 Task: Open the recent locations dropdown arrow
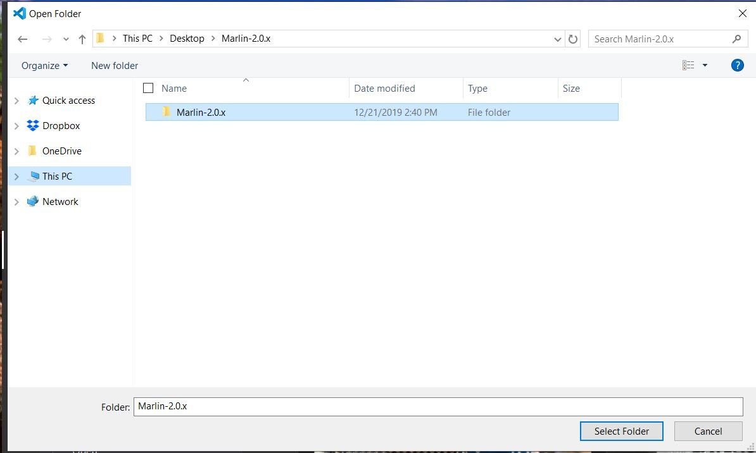tap(66, 39)
